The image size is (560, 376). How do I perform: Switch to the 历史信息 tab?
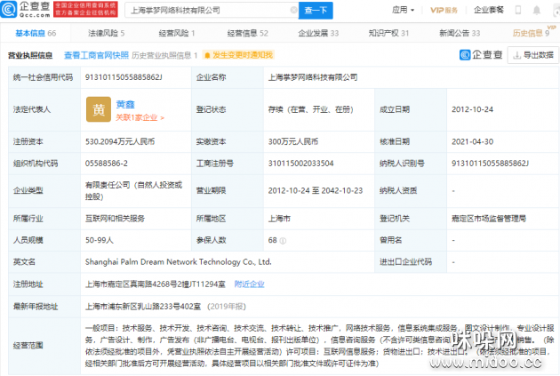tap(531, 33)
